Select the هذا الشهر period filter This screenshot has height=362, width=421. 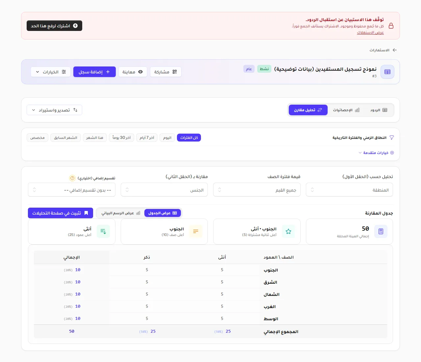pos(95,138)
